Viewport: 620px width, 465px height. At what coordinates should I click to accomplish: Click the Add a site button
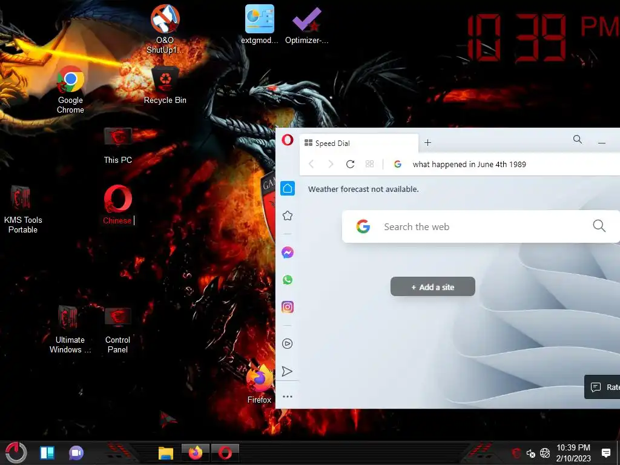pos(432,286)
